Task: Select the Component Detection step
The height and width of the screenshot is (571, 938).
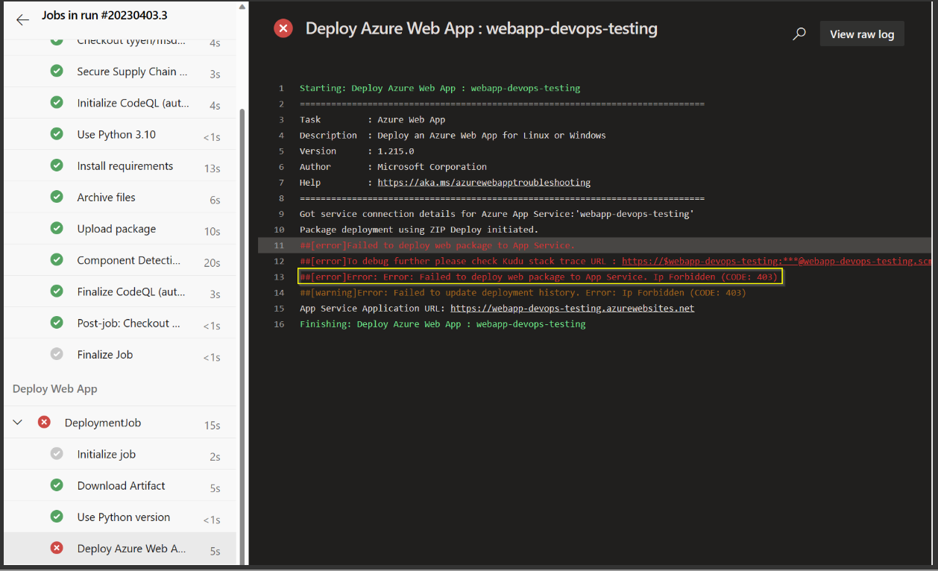Action: point(120,259)
